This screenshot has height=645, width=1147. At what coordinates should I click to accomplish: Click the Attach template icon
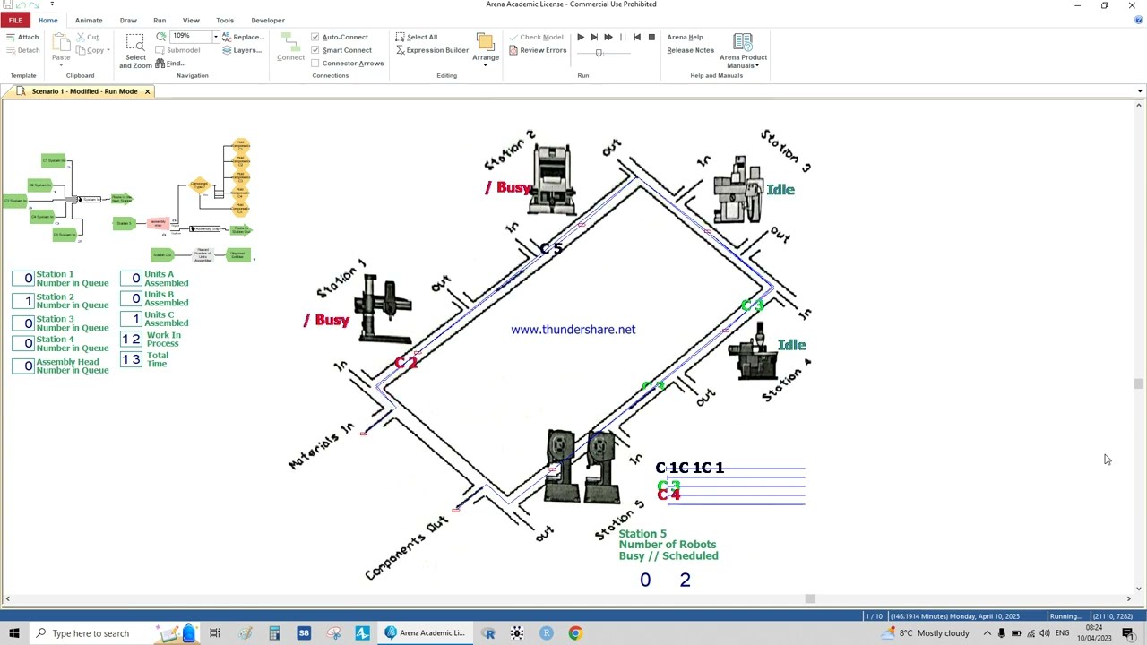click(22, 37)
